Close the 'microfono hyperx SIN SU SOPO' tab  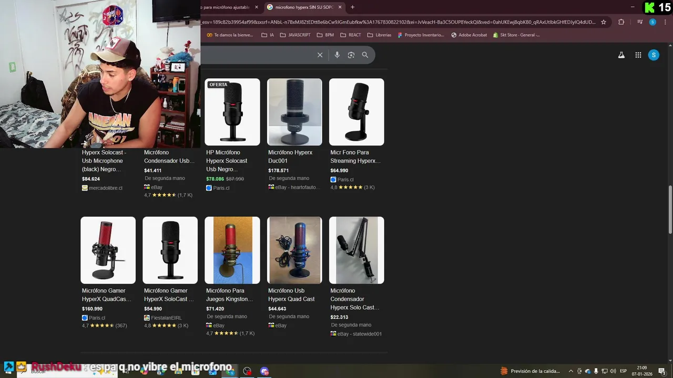click(x=340, y=7)
